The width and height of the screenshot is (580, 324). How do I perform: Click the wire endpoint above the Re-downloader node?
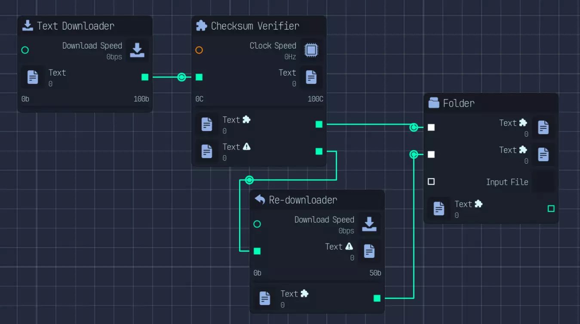point(249,180)
